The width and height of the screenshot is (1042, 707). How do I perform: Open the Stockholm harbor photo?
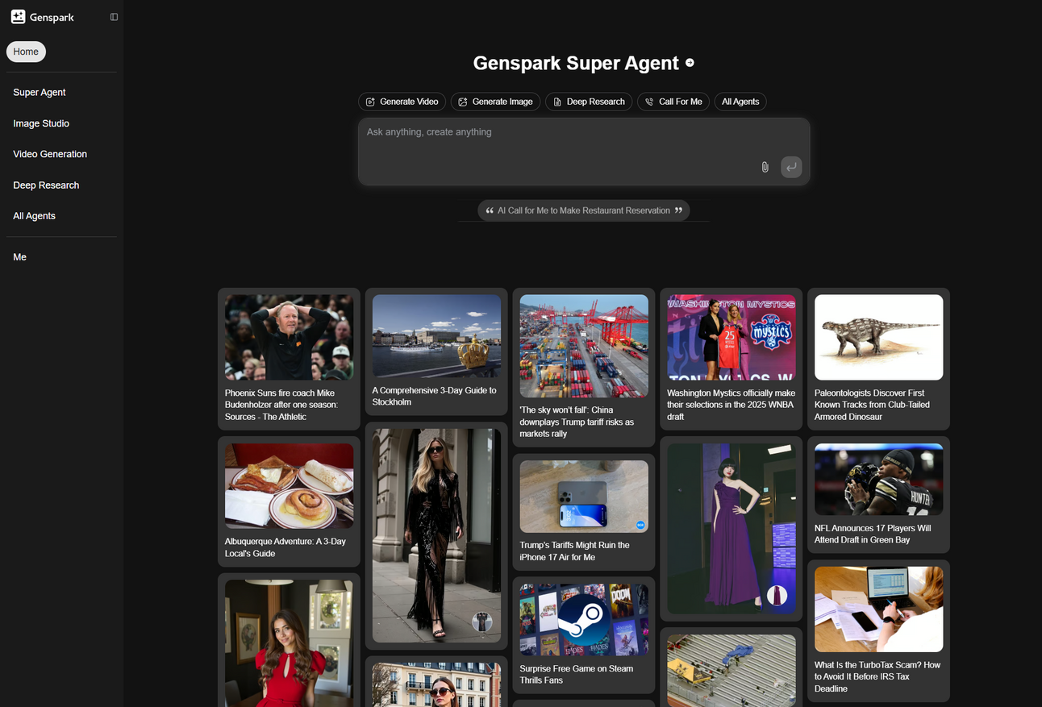coord(436,336)
